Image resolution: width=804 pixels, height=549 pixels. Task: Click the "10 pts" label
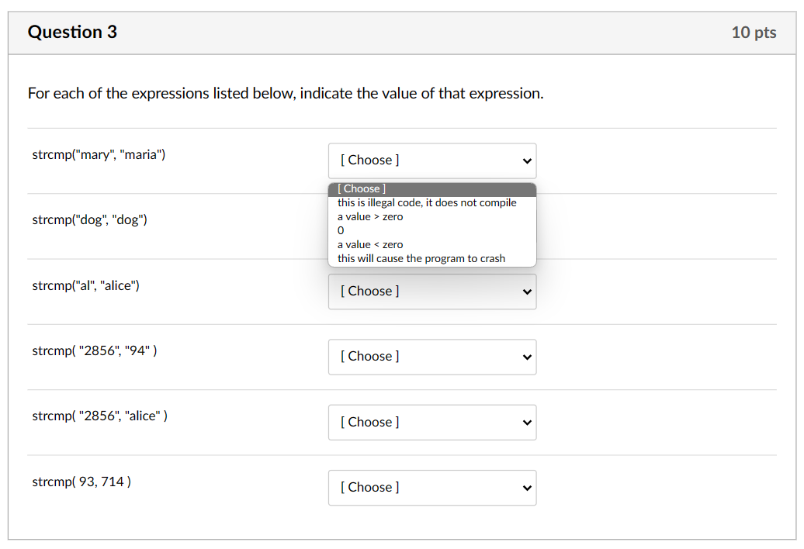[754, 33]
